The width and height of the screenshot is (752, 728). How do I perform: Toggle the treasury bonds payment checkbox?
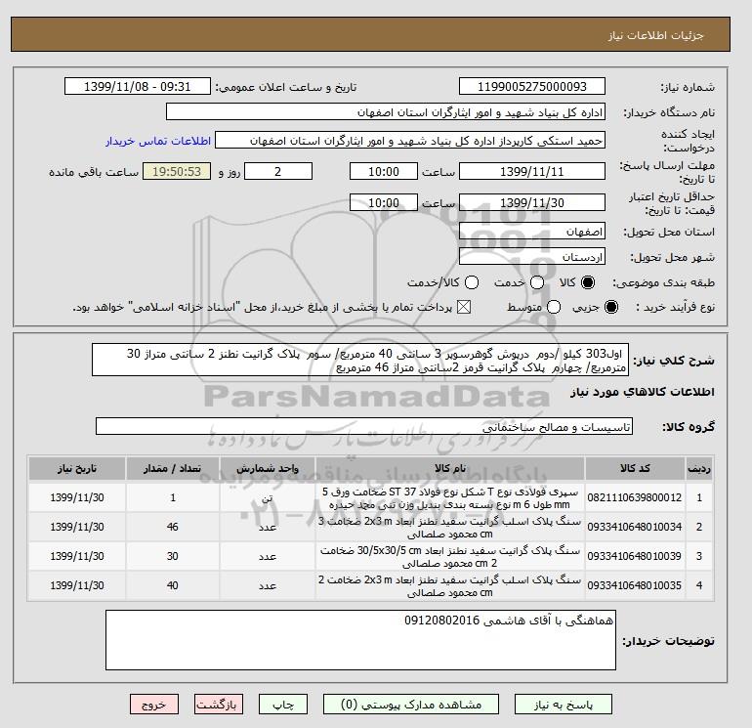click(464, 307)
